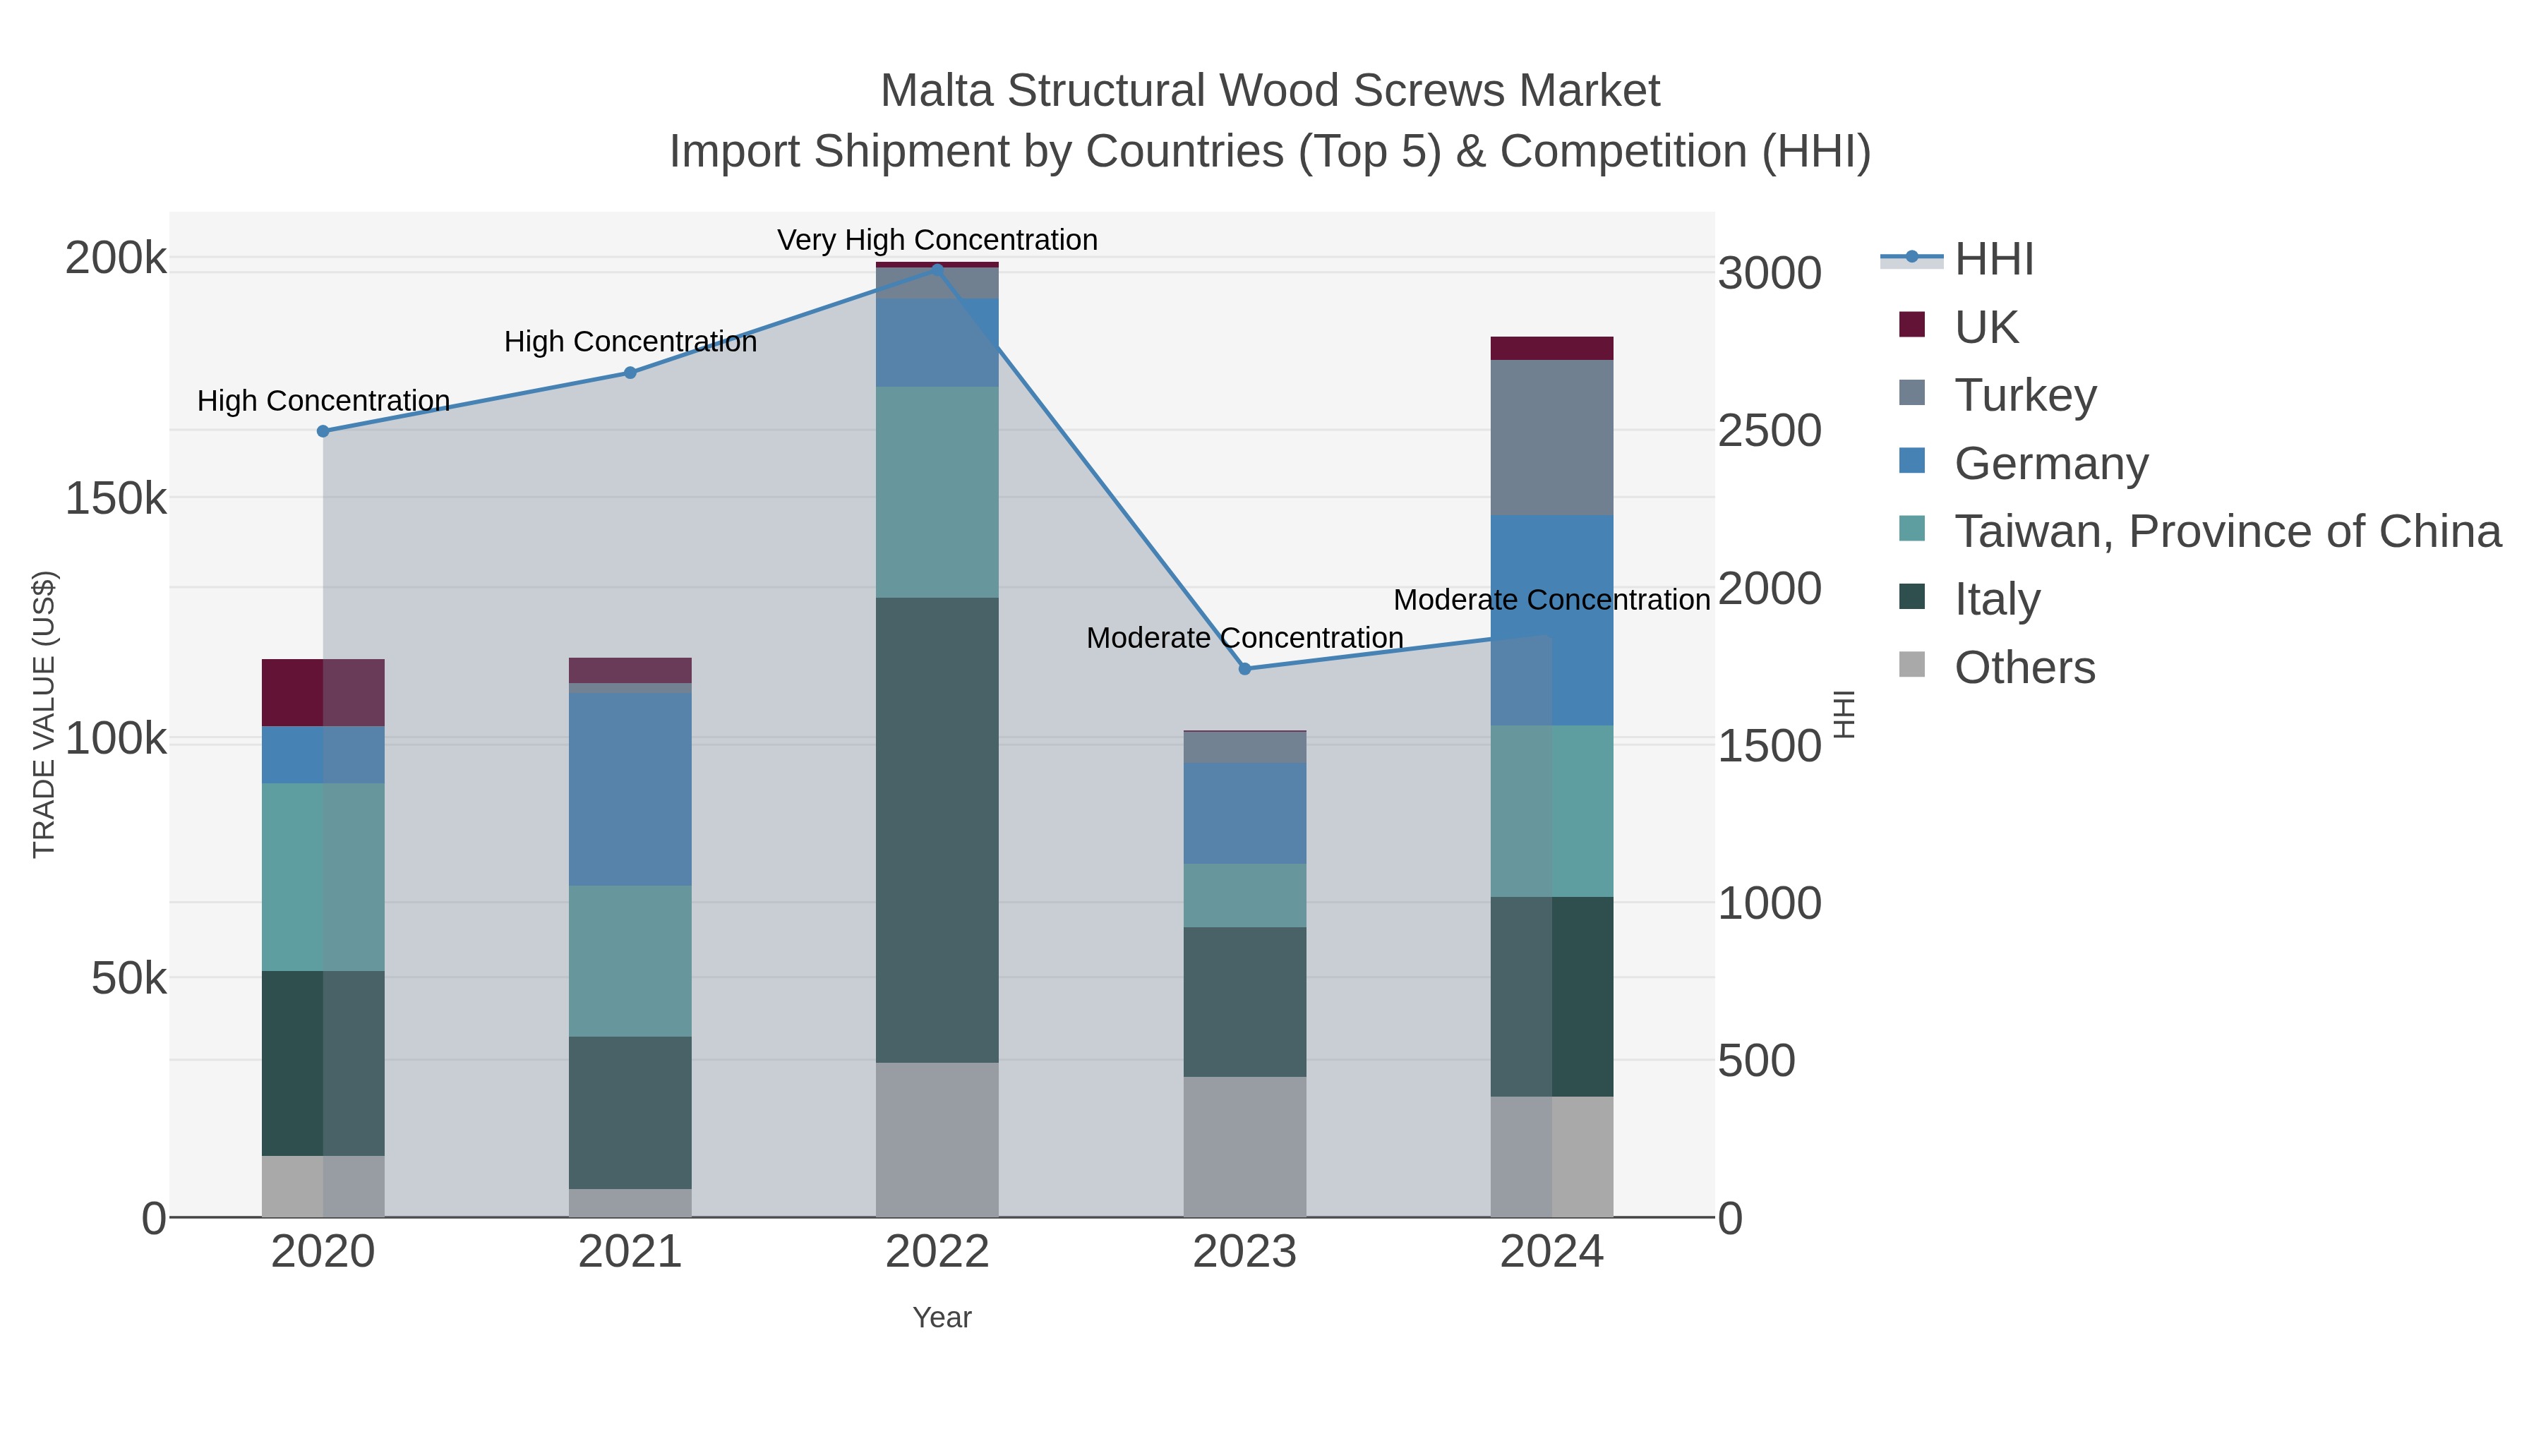Image resolution: width=2541 pixels, height=1429 pixels.
Task: Click the Germany blue legend swatch
Action: click(1911, 461)
